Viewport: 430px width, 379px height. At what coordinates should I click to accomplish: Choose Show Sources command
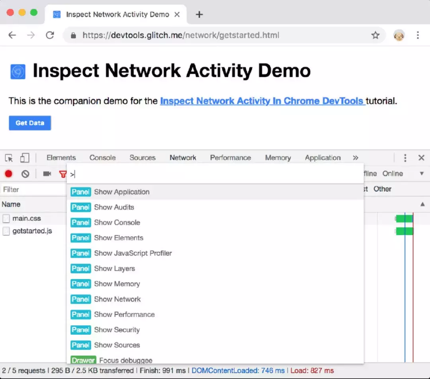point(215,345)
